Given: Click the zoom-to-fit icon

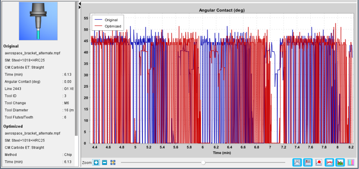Looking at the screenshot, I should [113, 162].
